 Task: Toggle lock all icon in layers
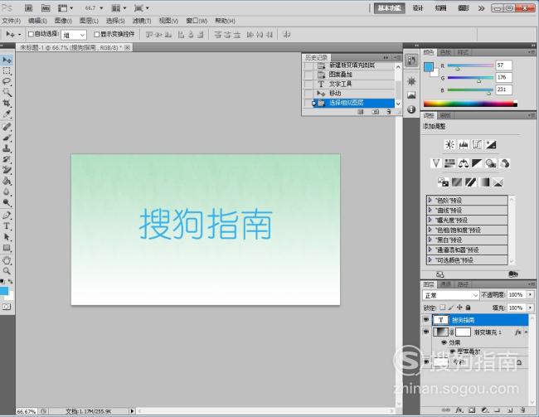pos(468,308)
